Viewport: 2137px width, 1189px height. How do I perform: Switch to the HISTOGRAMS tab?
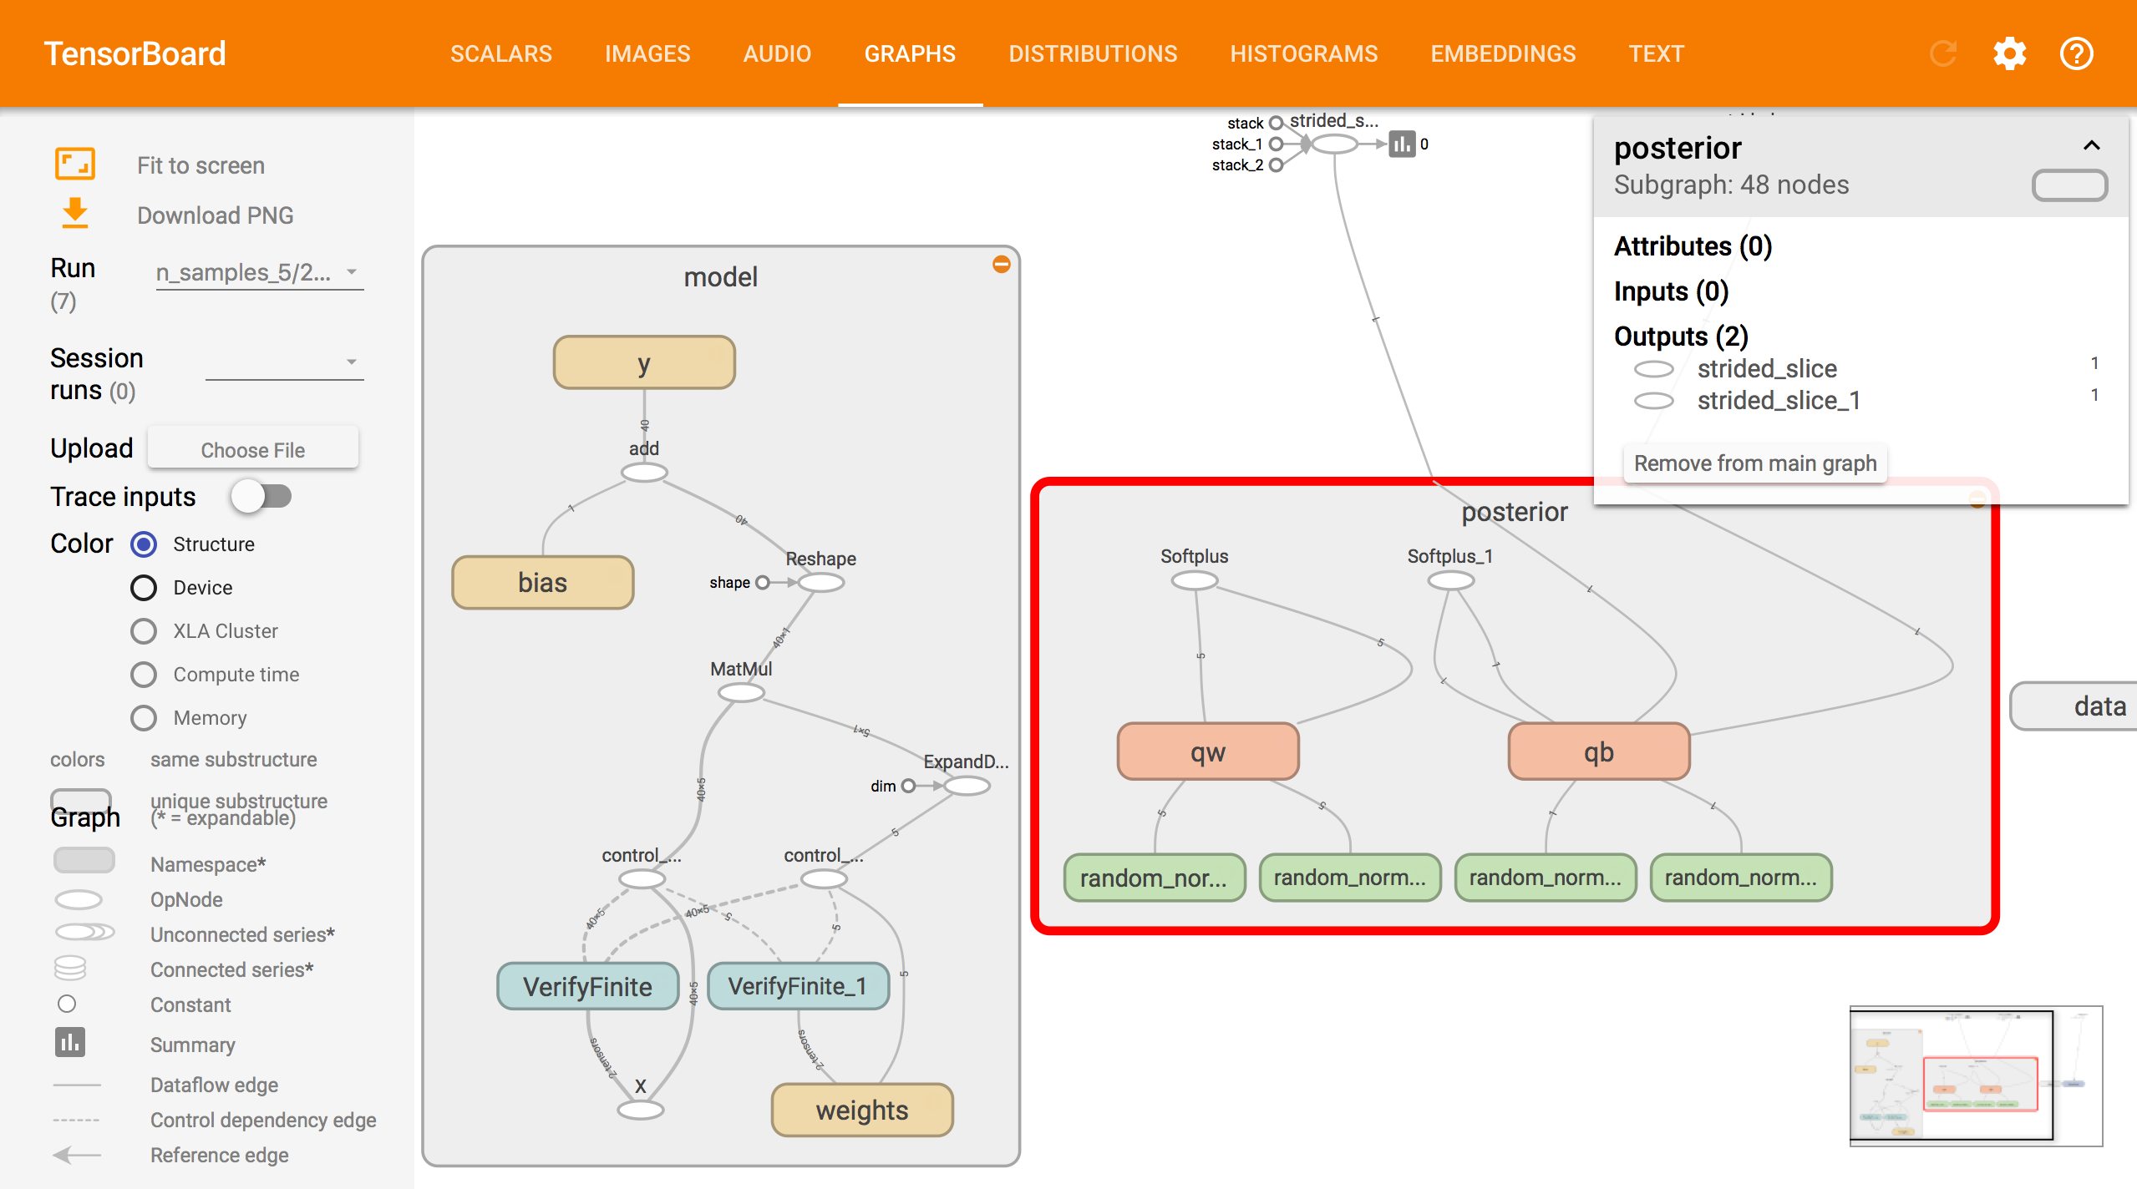1303,54
